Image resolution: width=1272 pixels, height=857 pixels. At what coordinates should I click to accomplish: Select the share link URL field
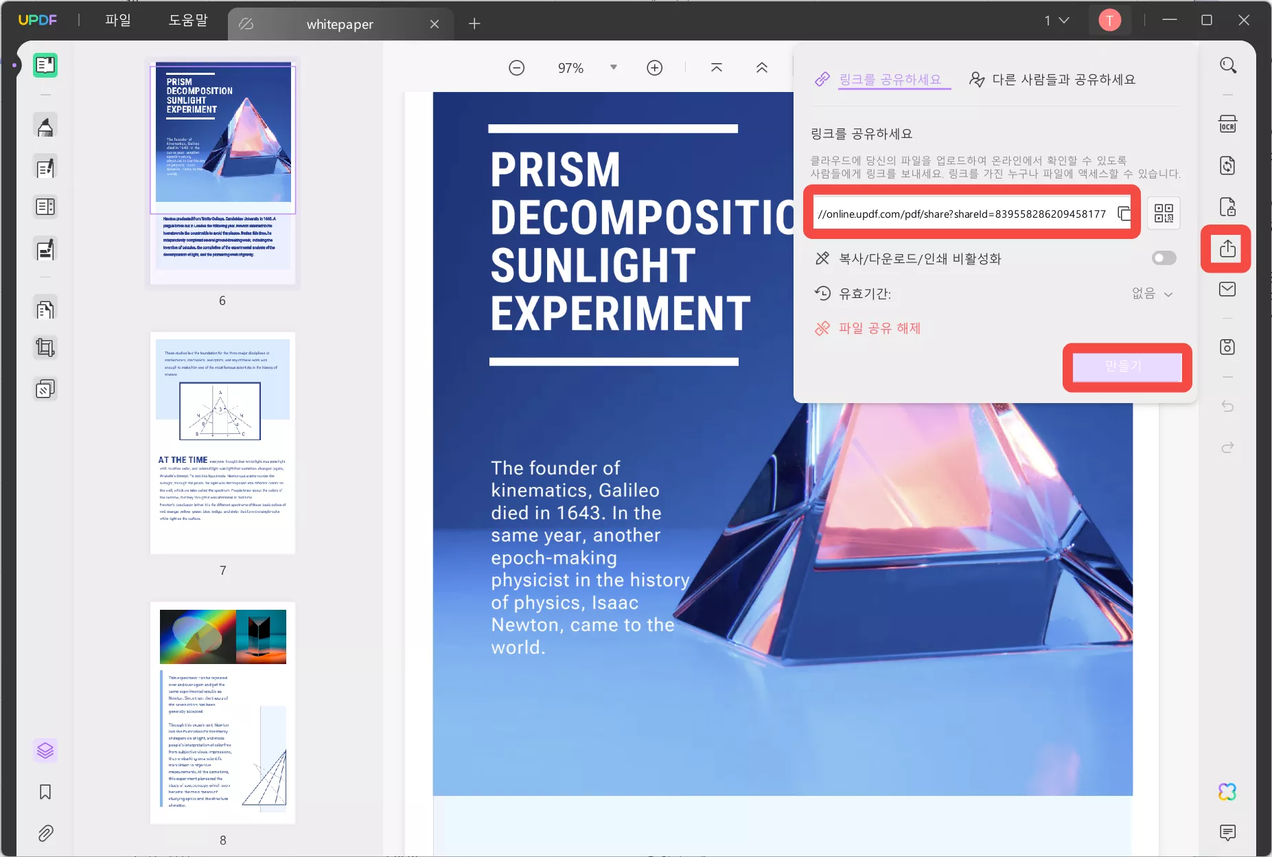click(962, 214)
